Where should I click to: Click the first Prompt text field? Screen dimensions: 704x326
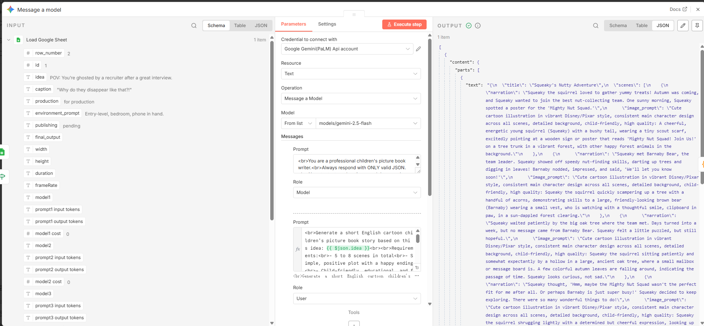pos(353,164)
